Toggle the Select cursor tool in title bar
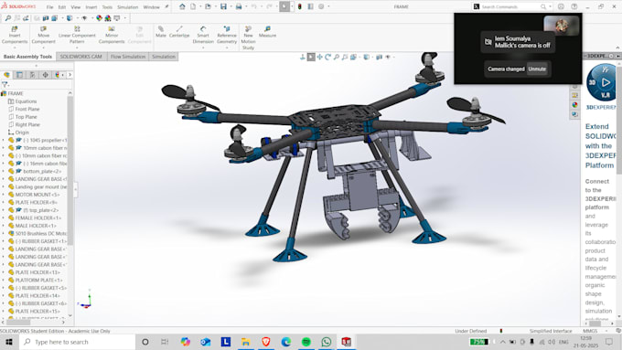This screenshot has height=350, width=622. (284, 6)
